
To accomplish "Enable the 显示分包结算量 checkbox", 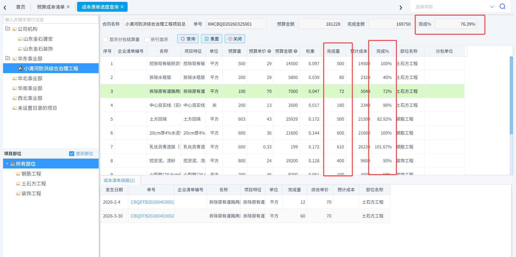I will click(105, 39).
